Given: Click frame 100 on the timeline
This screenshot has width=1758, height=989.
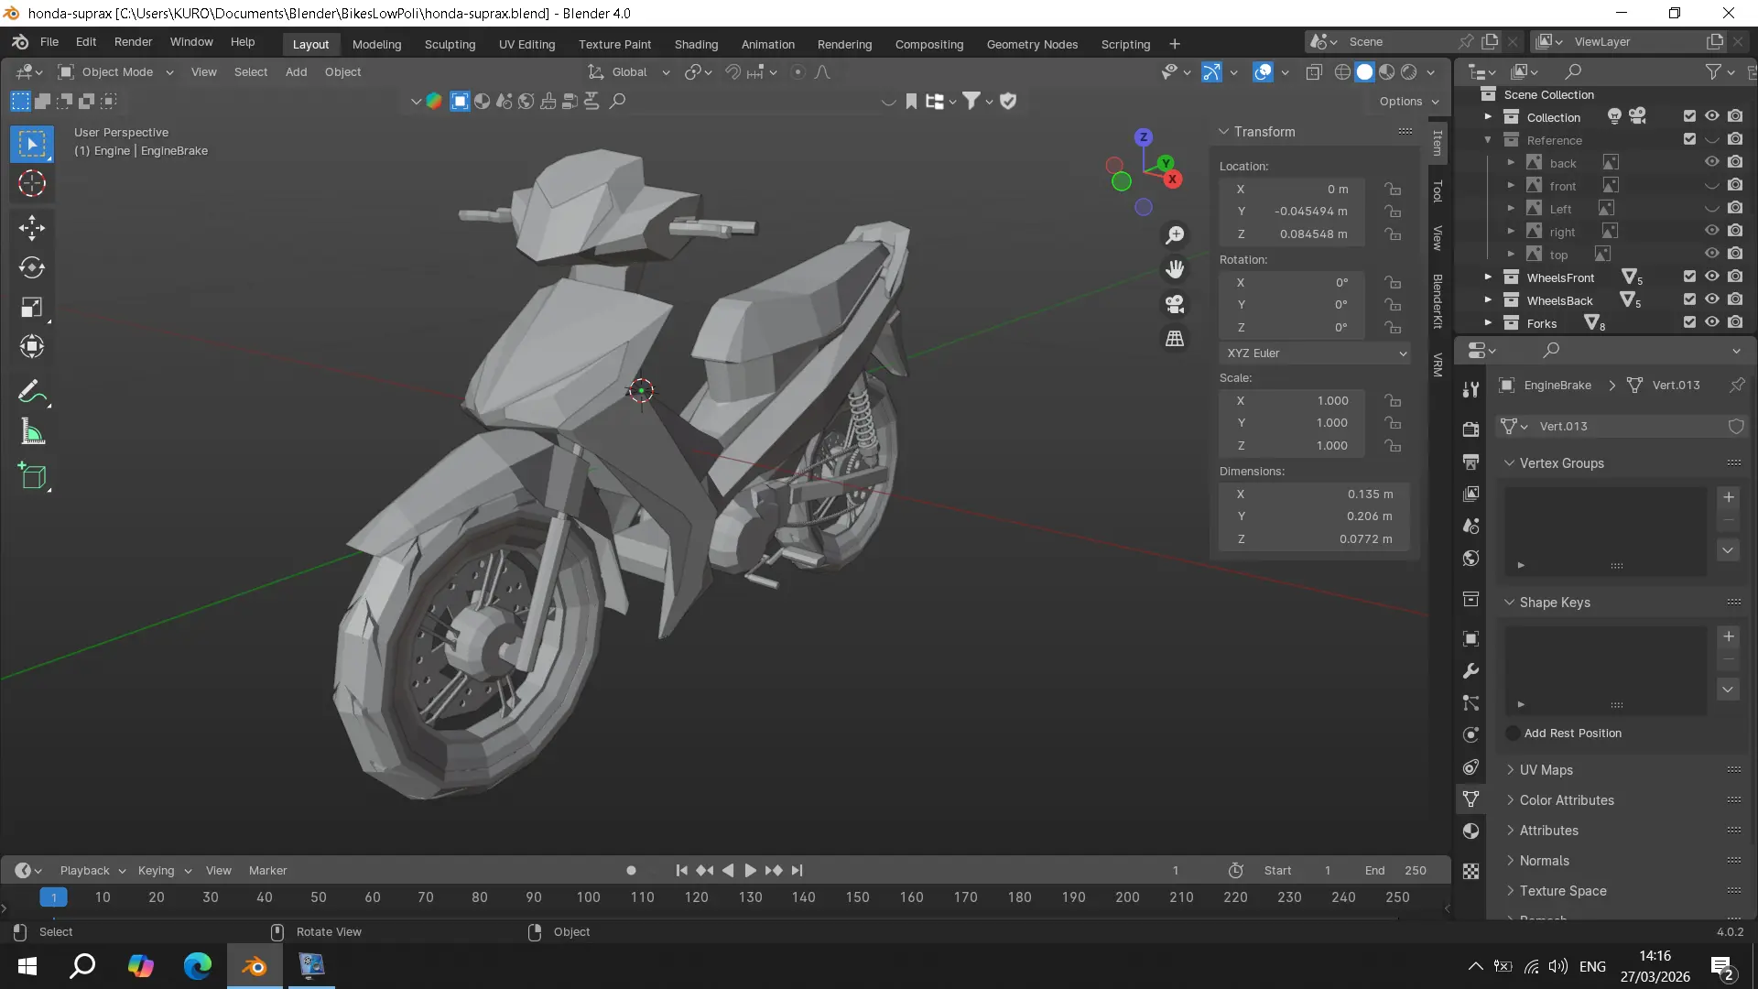Looking at the screenshot, I should click(x=588, y=898).
